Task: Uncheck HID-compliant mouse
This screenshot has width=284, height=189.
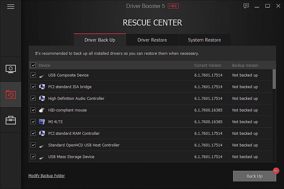Action: 33,110
